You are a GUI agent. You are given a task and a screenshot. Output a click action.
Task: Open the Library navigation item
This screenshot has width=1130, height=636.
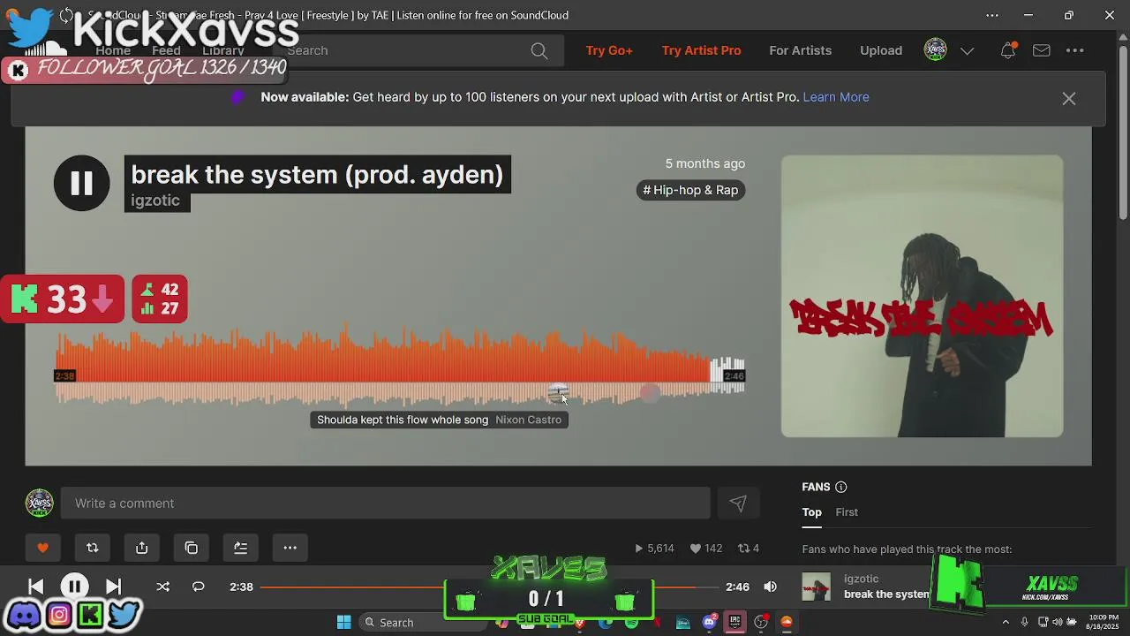[x=223, y=50]
